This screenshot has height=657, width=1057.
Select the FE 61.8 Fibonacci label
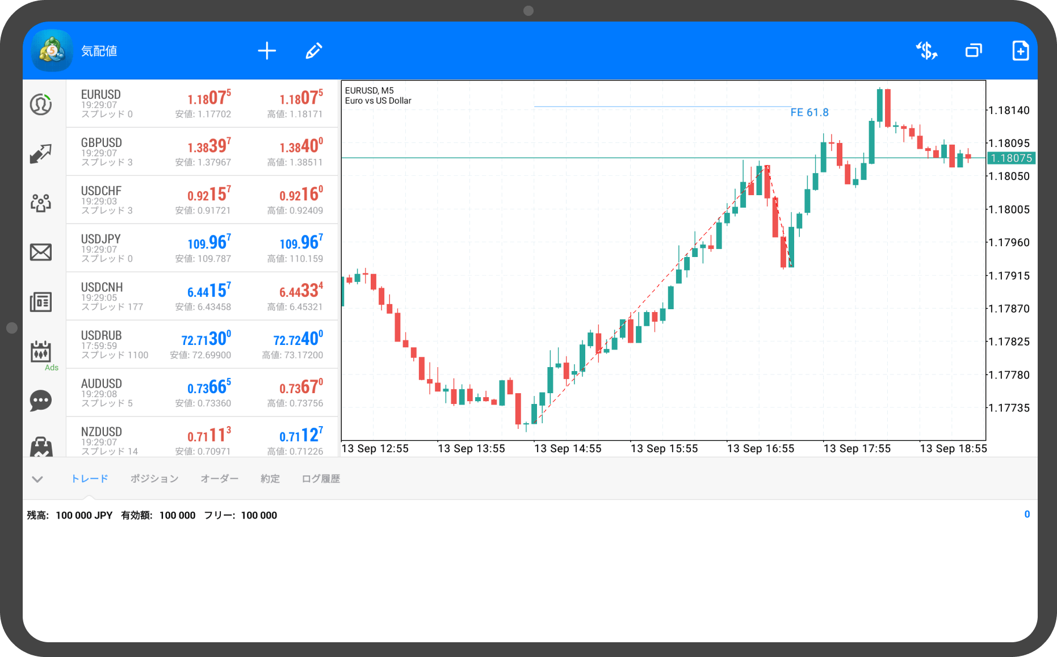tap(809, 112)
